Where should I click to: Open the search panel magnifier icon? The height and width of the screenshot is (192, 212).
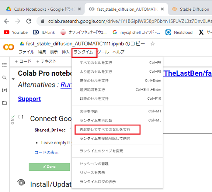click(5, 78)
